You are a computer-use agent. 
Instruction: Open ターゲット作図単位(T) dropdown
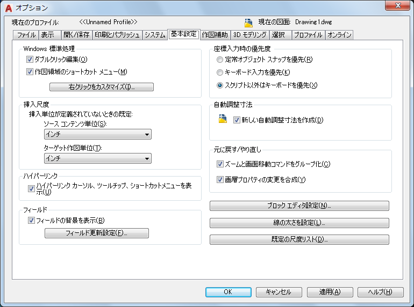98,158
